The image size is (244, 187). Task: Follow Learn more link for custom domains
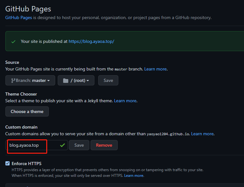click(202, 134)
